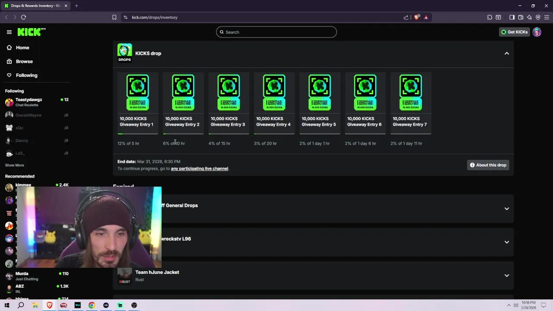Expand the General Drops expired section
The image size is (553, 311).
tap(507, 209)
